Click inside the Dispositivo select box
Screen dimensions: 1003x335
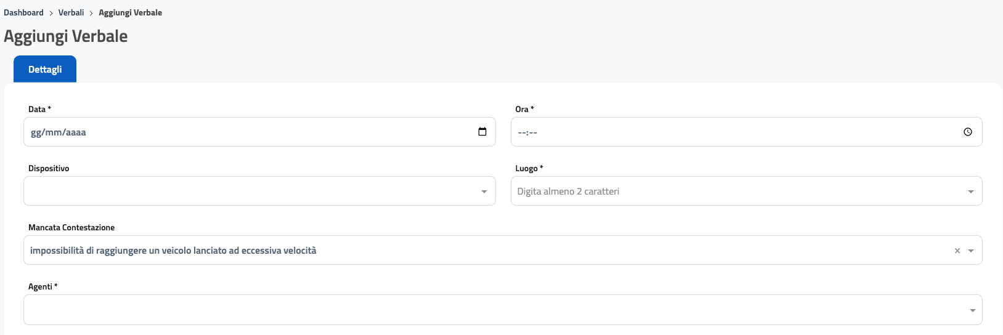point(246,192)
